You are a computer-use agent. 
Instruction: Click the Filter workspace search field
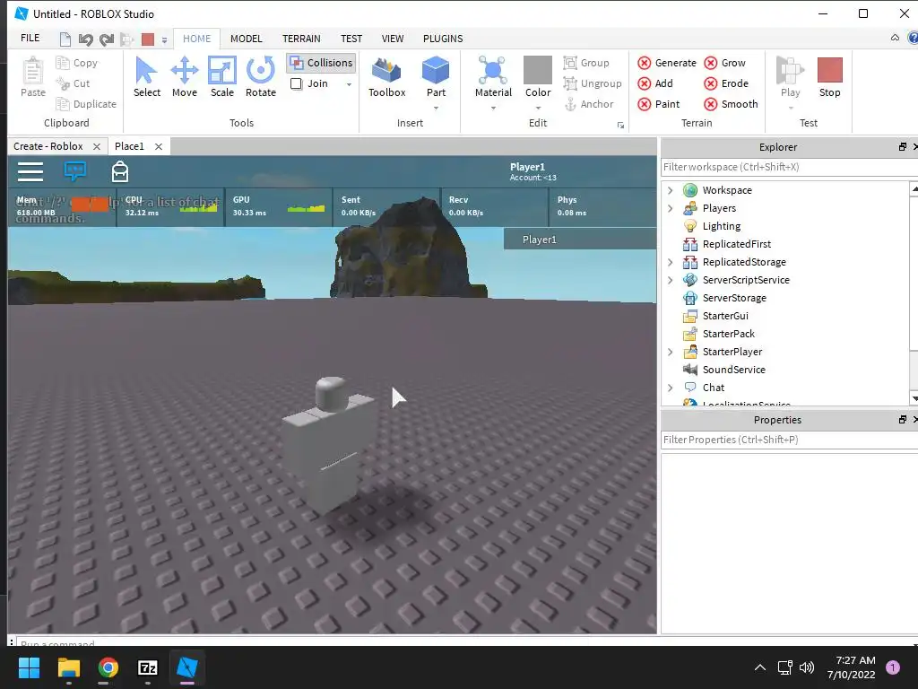tap(787, 167)
